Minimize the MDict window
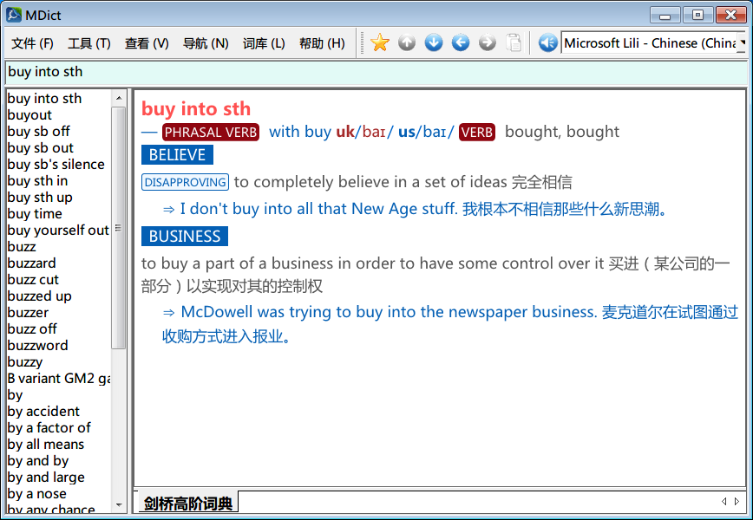This screenshot has width=753, height=520. coord(665,16)
